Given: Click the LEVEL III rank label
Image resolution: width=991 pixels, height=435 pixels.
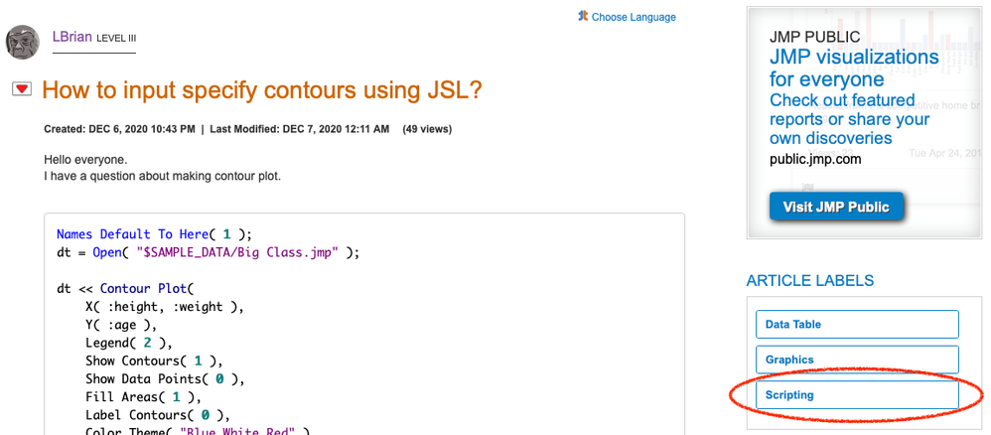Looking at the screenshot, I should (116, 38).
